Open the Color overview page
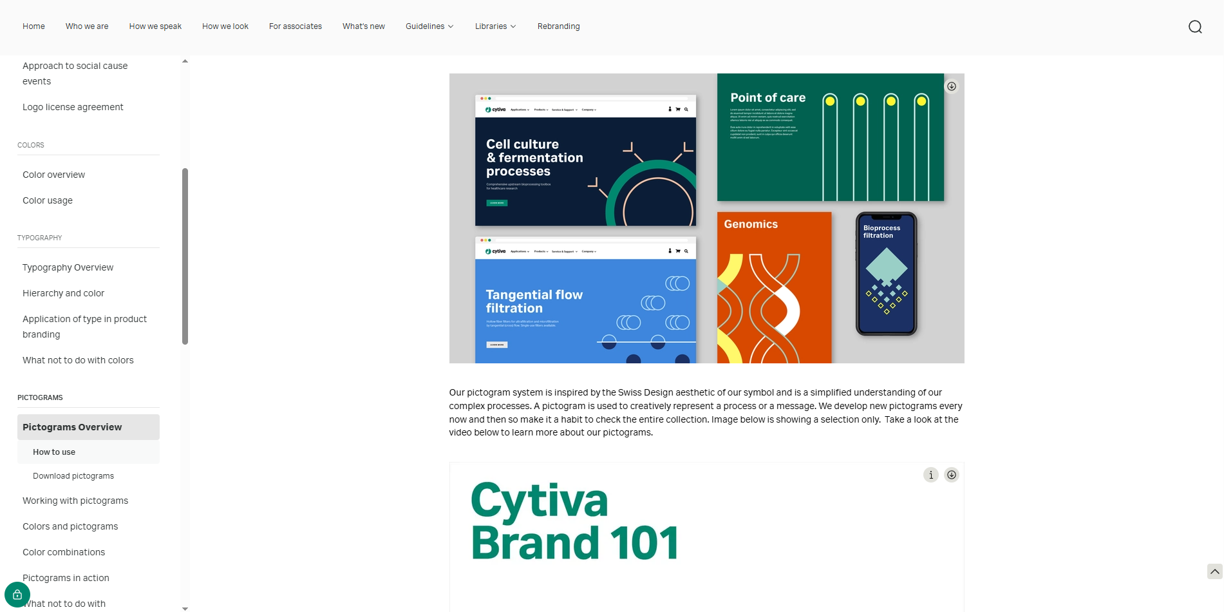Screen dimensions: 1224x612 pos(53,175)
